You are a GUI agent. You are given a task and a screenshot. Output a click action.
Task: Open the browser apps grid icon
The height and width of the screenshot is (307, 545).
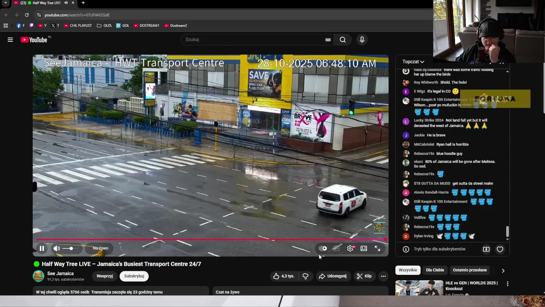coord(6,26)
